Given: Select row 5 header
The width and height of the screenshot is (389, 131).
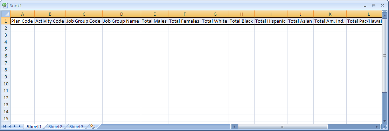Looking at the screenshot, I should (x=6, y=49).
